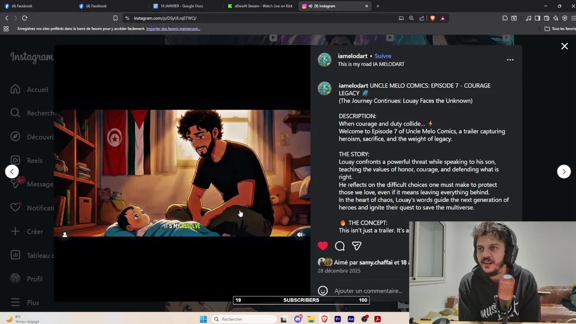
Task: Open Découvrir in Instagram sidebar
Action: pyautogui.click(x=31, y=137)
